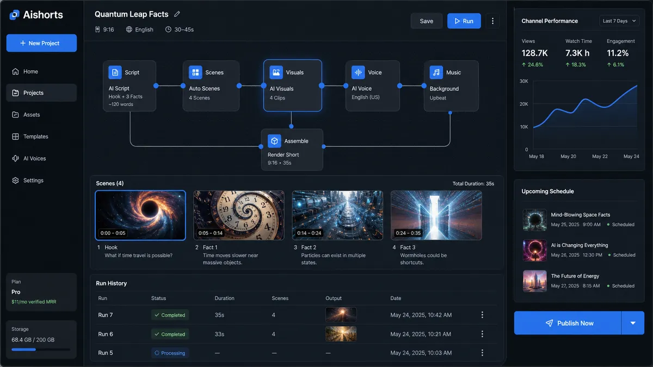
Task: Click Run 5 Processing status badge
Action: tap(170, 353)
